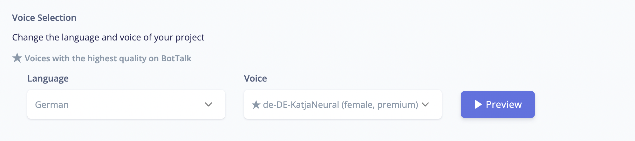Click the Voice Selection heading

(44, 18)
